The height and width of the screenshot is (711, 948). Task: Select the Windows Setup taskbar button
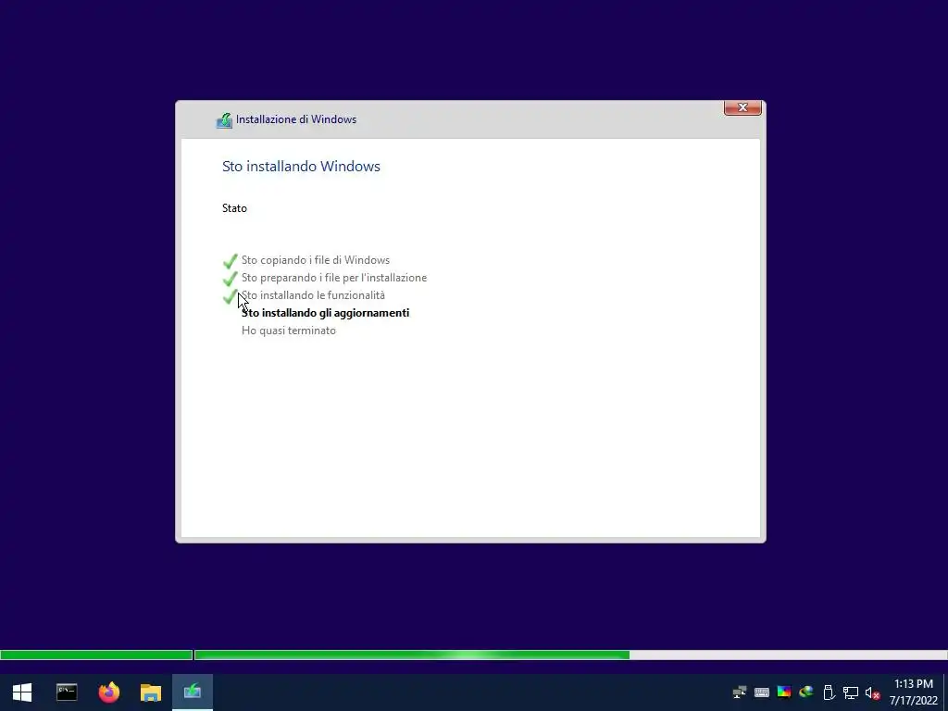click(x=193, y=692)
